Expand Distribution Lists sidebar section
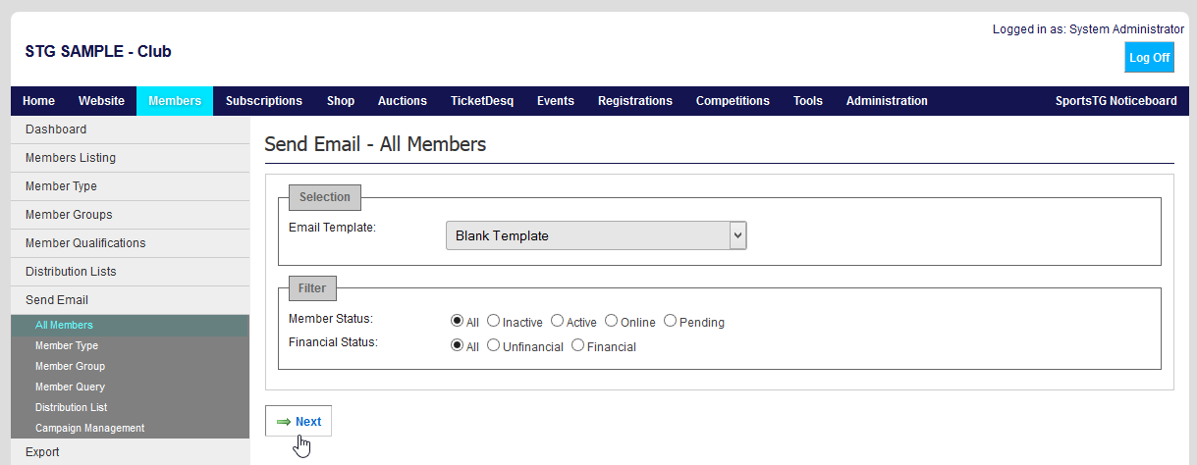This screenshot has height=465, width=1197. (x=71, y=272)
